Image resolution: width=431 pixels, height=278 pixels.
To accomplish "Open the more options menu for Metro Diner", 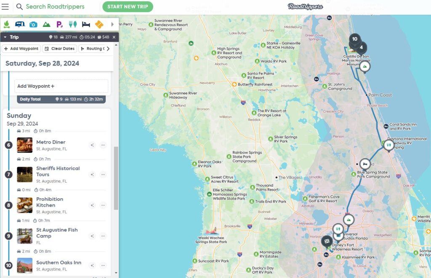I will (x=103, y=145).
